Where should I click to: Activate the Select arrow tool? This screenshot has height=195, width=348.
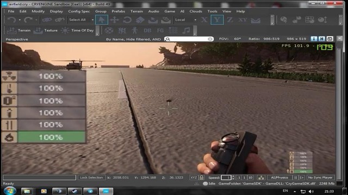click(x=102, y=20)
